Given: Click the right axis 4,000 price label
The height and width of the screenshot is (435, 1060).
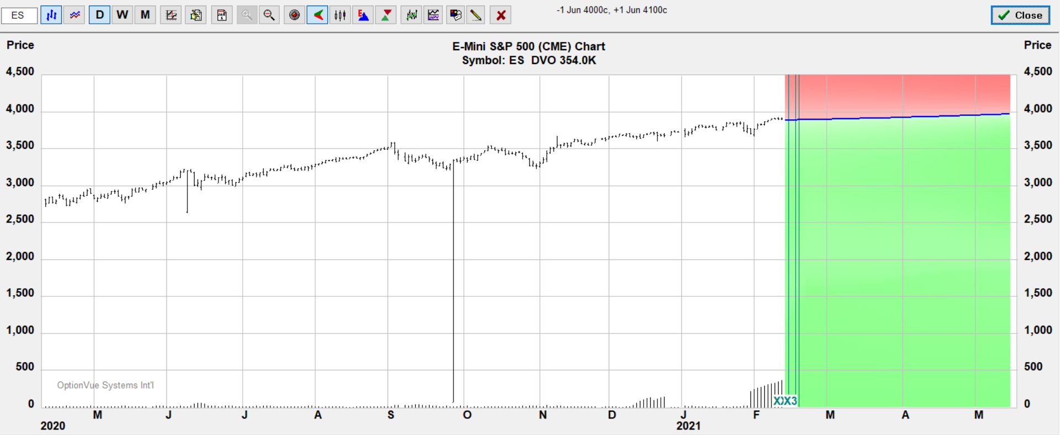Looking at the screenshot, I should [1038, 109].
